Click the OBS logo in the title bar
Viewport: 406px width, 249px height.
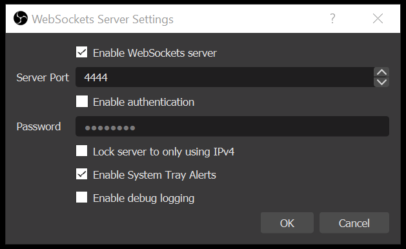point(21,18)
